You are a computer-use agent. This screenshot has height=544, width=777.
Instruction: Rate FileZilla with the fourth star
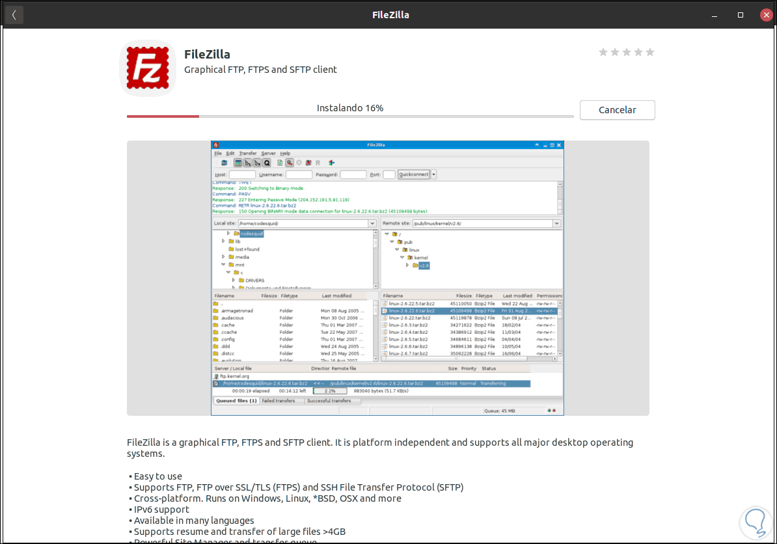(x=638, y=52)
